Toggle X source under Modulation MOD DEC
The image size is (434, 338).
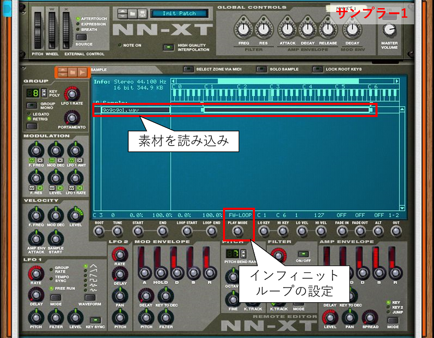60,160
